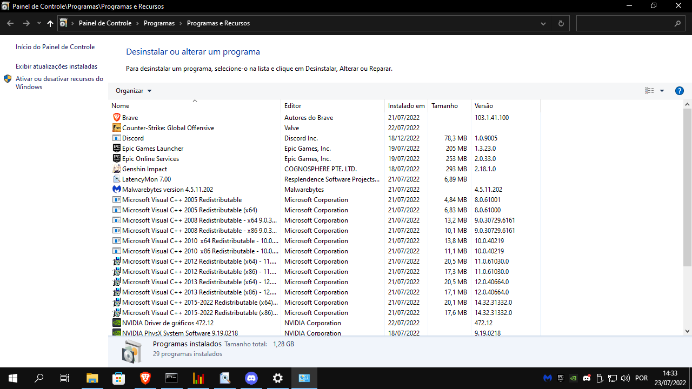Viewport: 692px width, 389px height.
Task: Click Valve in the Editor column
Action: pyautogui.click(x=292, y=128)
